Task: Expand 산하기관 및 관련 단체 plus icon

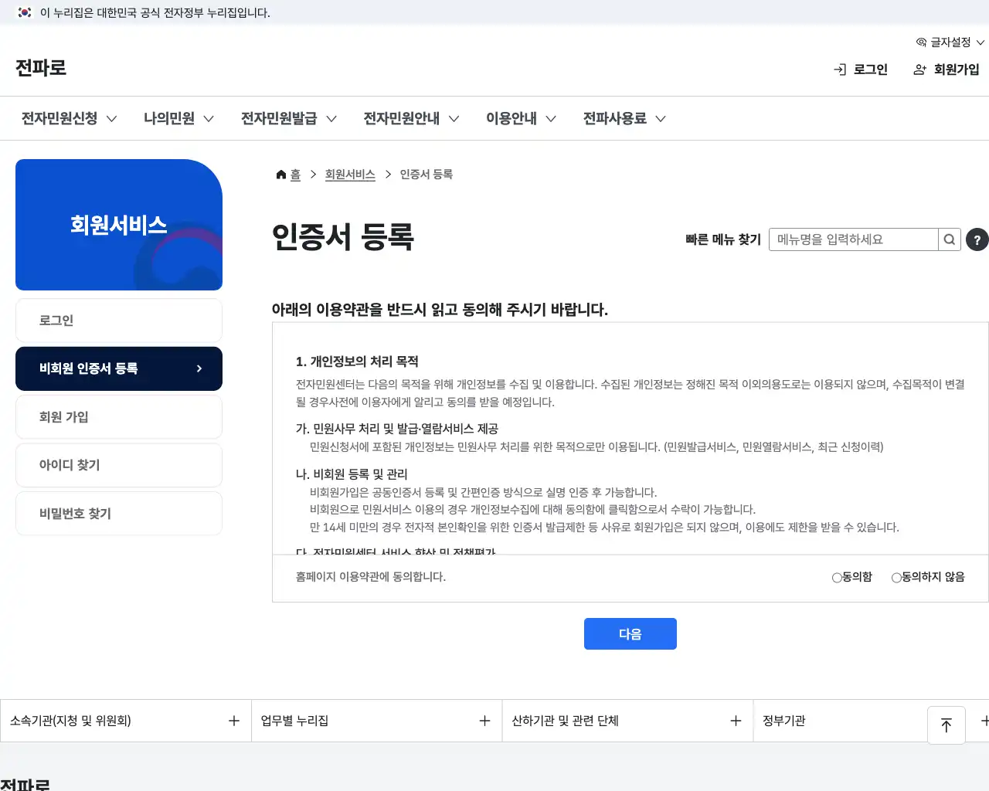Action: [x=736, y=721]
